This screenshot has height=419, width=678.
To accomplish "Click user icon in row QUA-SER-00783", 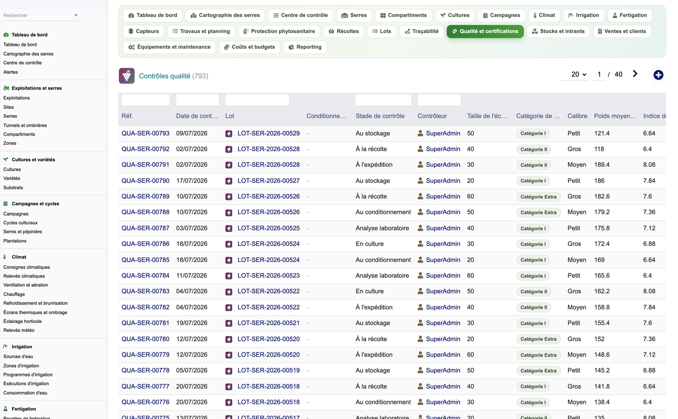I will point(420,291).
